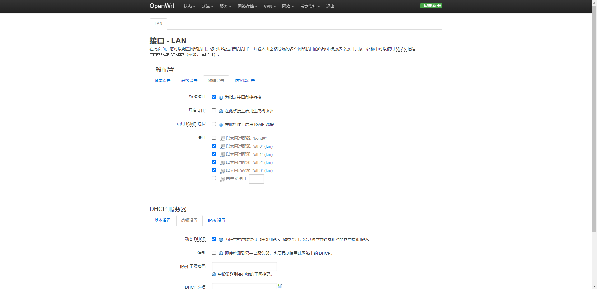Focus the 自定义接口 text field

[256, 179]
